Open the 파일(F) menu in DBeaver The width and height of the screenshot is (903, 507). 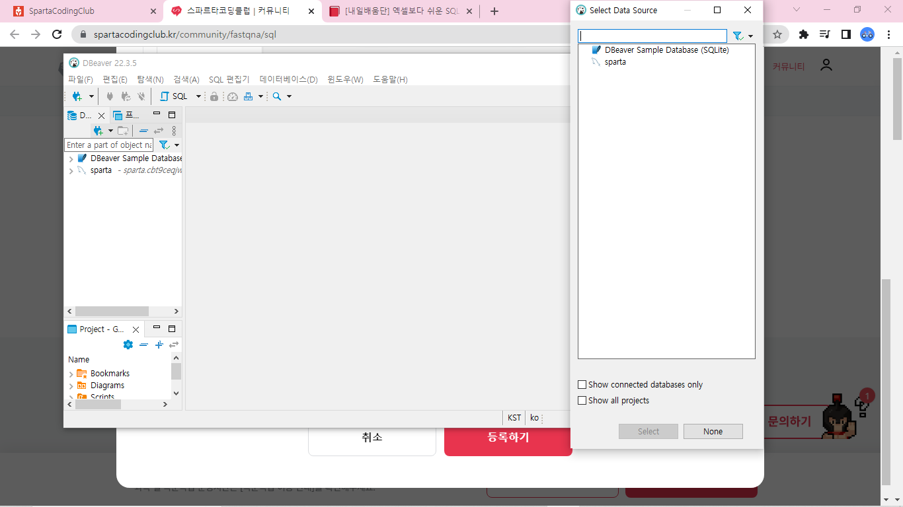pyautogui.click(x=81, y=80)
